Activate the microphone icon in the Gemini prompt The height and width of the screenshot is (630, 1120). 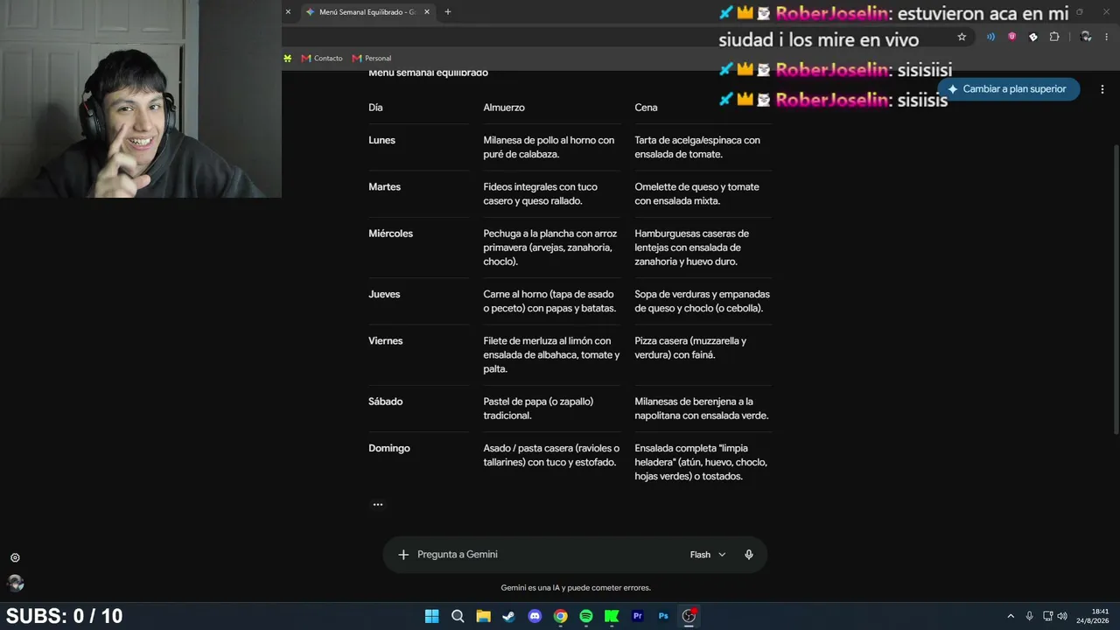click(x=749, y=555)
